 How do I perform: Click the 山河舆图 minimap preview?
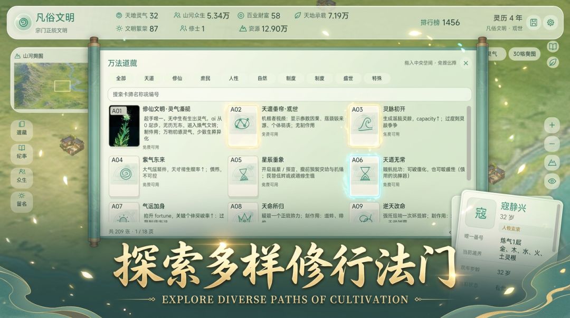(51, 86)
